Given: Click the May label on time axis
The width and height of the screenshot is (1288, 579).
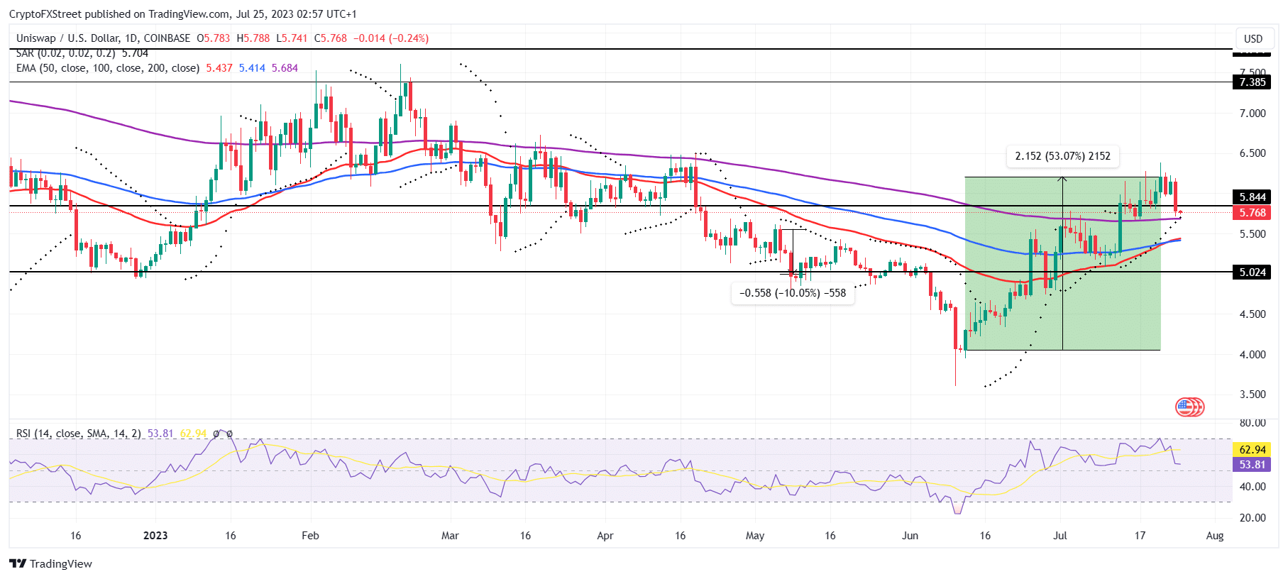Looking at the screenshot, I should tap(755, 536).
